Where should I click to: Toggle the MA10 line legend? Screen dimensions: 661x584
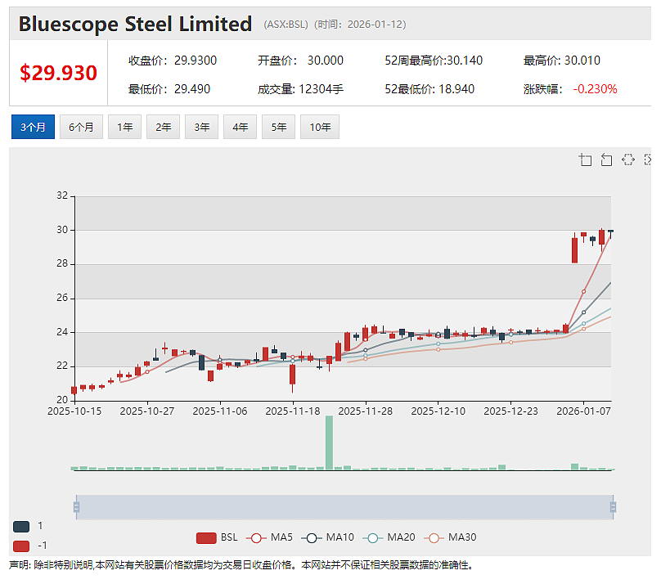pyautogui.click(x=327, y=537)
